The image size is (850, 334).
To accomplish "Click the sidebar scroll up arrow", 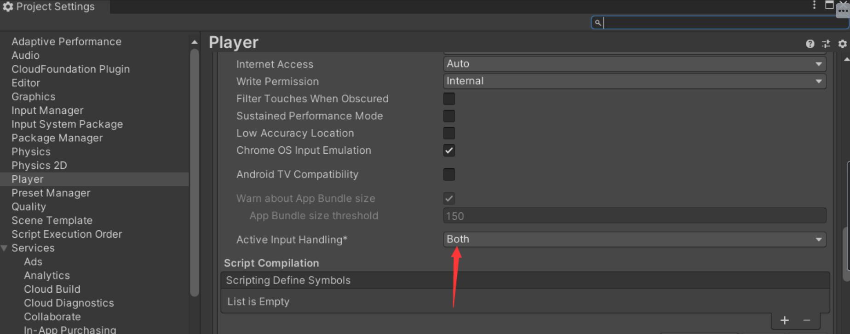I will point(195,42).
